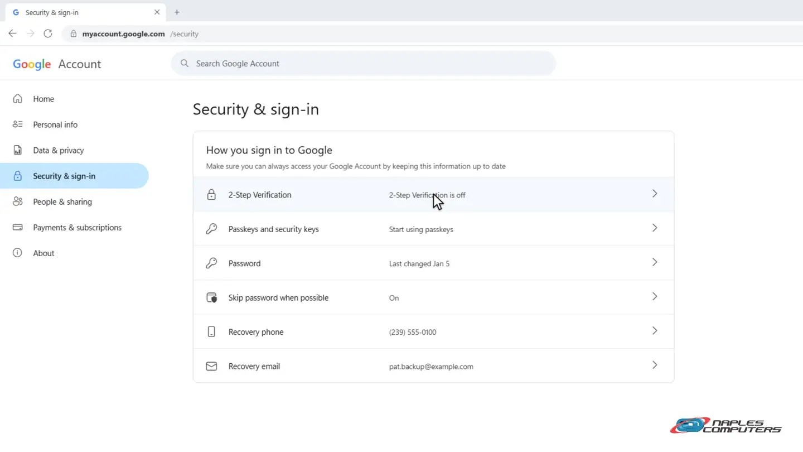Expand the 2-Step Verification row chevron
The width and height of the screenshot is (803, 452).
pyautogui.click(x=655, y=194)
